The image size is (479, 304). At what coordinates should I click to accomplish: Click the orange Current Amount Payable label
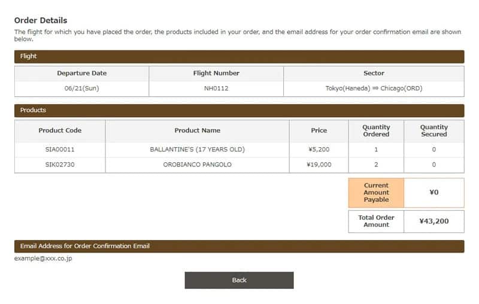point(376,193)
